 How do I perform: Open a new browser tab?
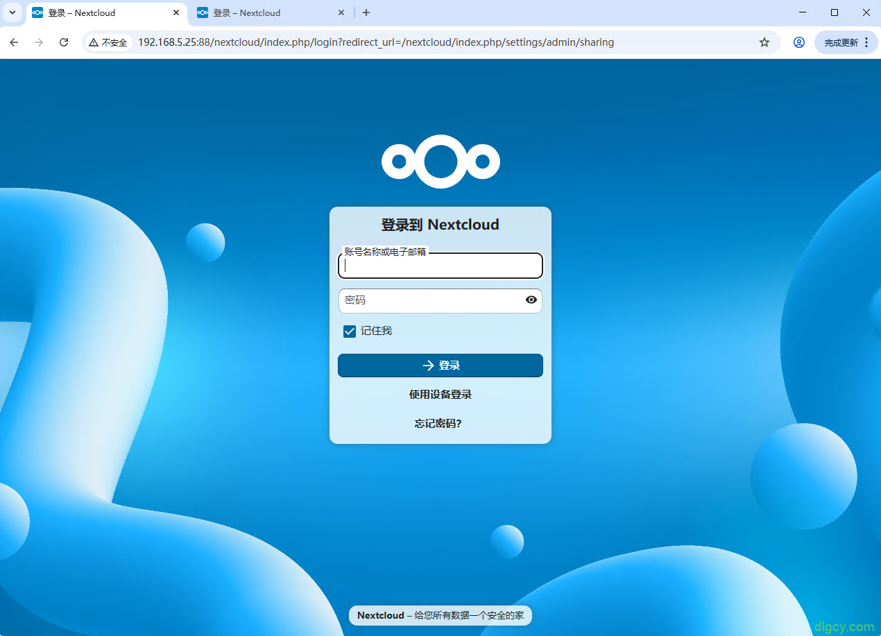tap(366, 12)
